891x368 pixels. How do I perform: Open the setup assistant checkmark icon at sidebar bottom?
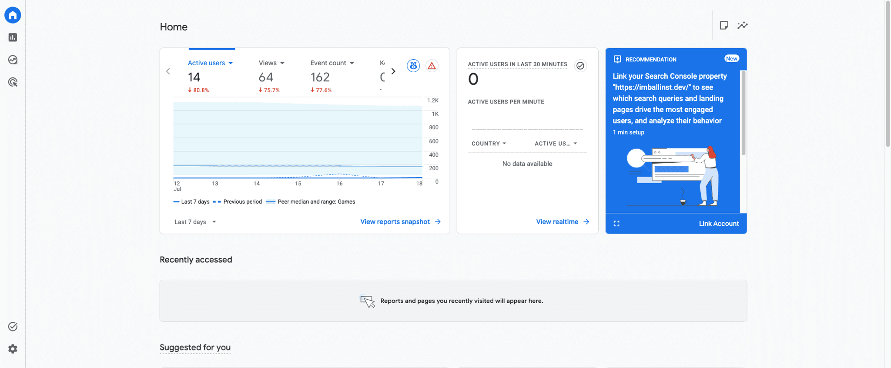coord(13,326)
